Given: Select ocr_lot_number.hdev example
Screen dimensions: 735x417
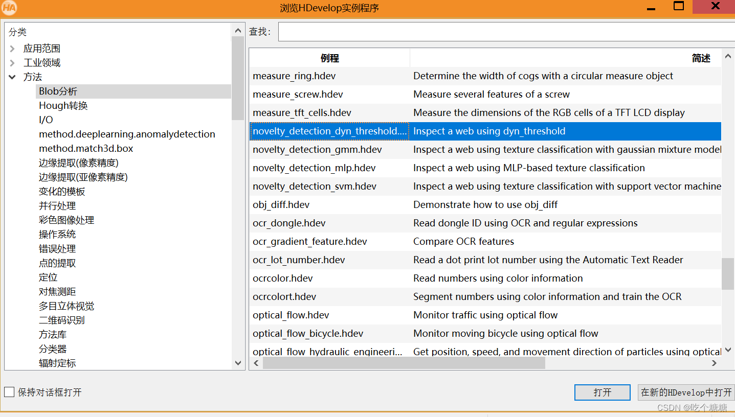Looking at the screenshot, I should 485,260.
